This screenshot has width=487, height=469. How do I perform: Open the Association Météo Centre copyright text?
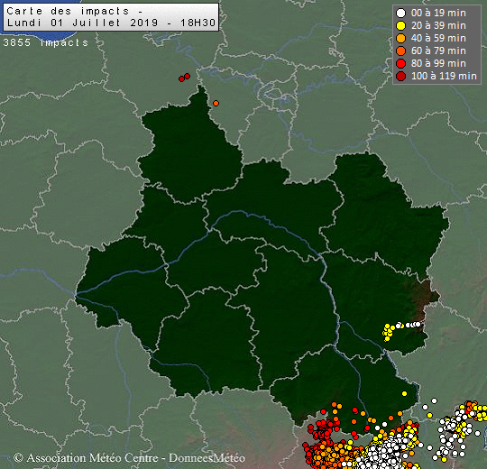(130, 457)
